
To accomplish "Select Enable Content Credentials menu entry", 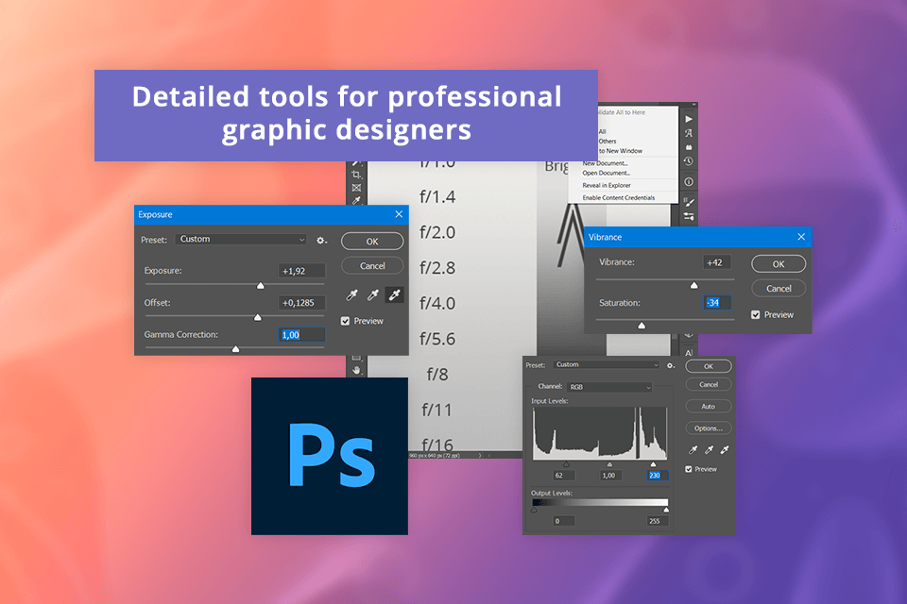I will point(618,197).
